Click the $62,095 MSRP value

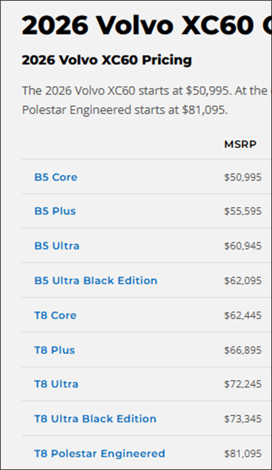tap(243, 281)
